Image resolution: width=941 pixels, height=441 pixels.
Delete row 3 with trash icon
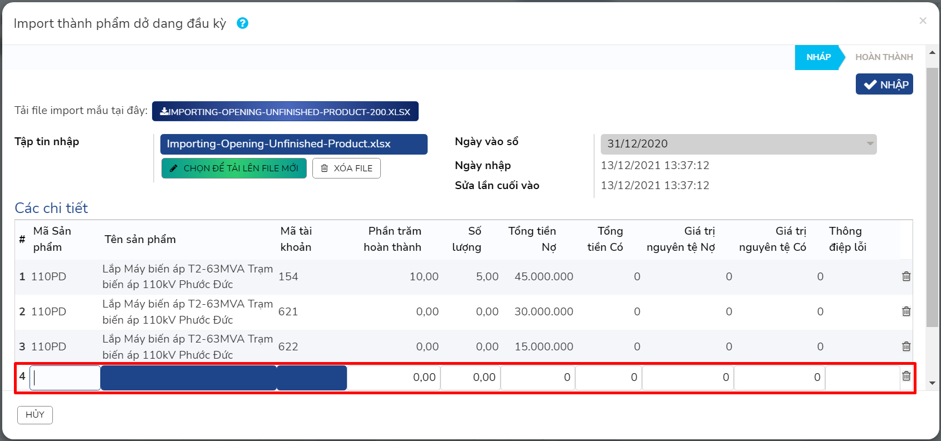[906, 346]
